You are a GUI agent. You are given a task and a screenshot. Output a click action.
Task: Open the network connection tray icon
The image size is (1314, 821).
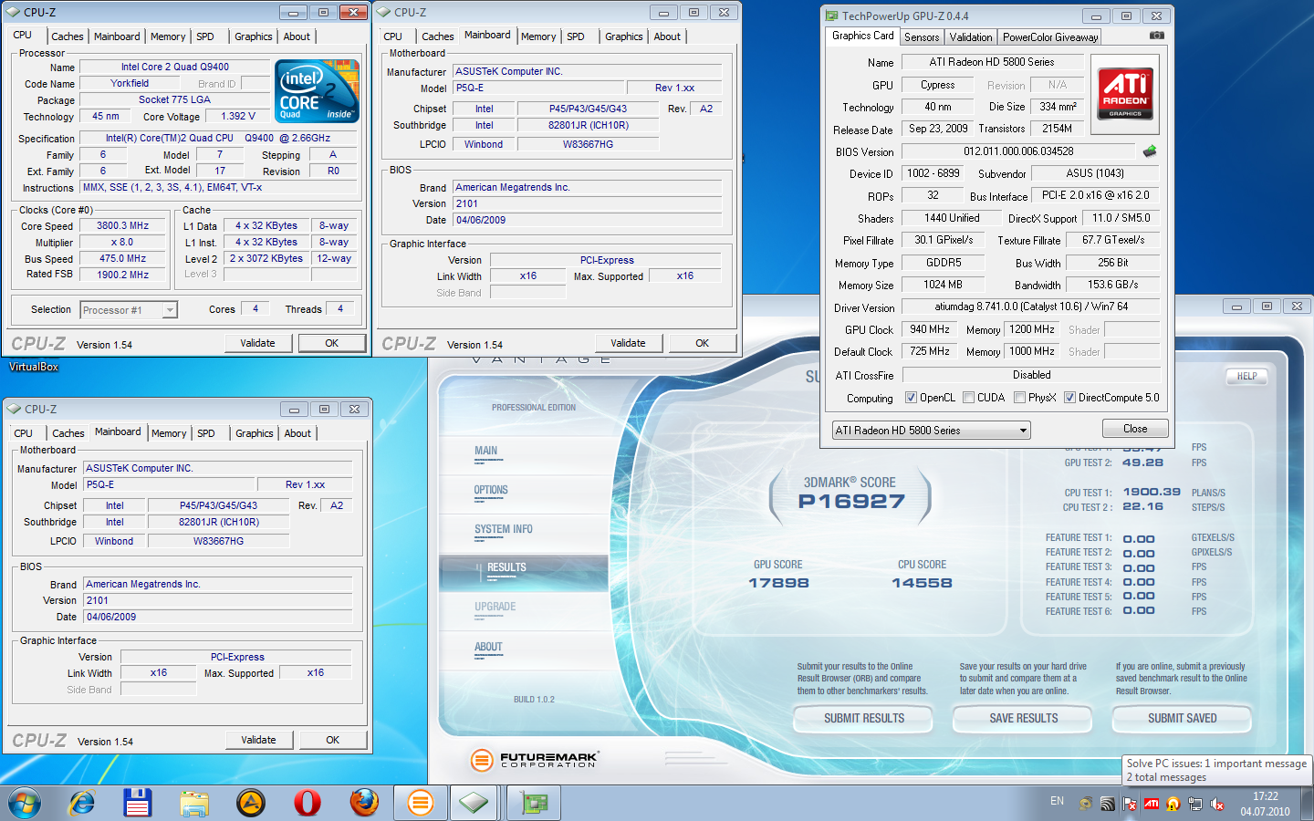1195,804
